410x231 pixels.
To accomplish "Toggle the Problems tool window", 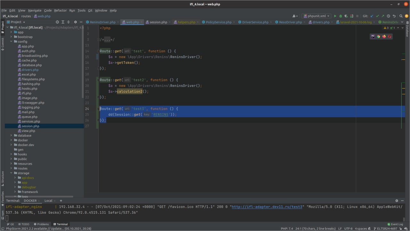I will click(x=41, y=224).
